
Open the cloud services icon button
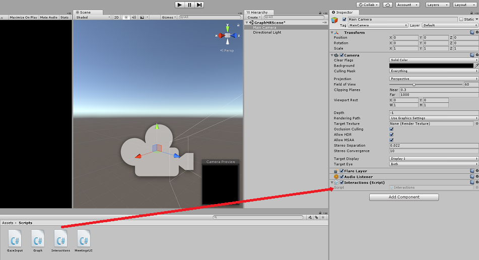click(x=388, y=5)
